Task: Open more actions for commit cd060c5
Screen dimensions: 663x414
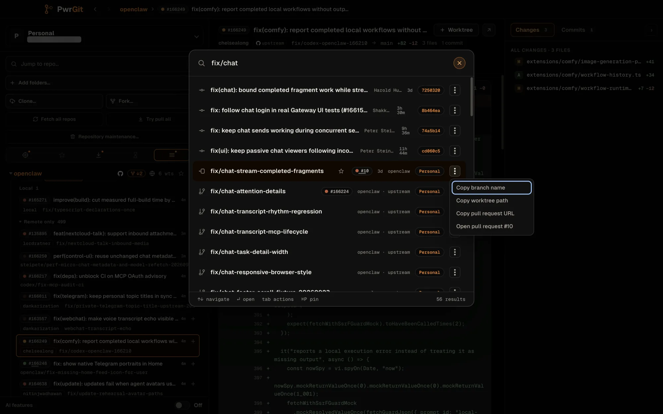Action: point(454,151)
